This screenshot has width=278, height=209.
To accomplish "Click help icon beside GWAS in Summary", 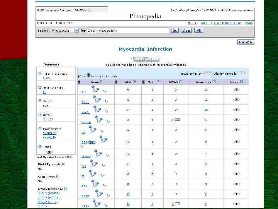I will tap(40, 115).
